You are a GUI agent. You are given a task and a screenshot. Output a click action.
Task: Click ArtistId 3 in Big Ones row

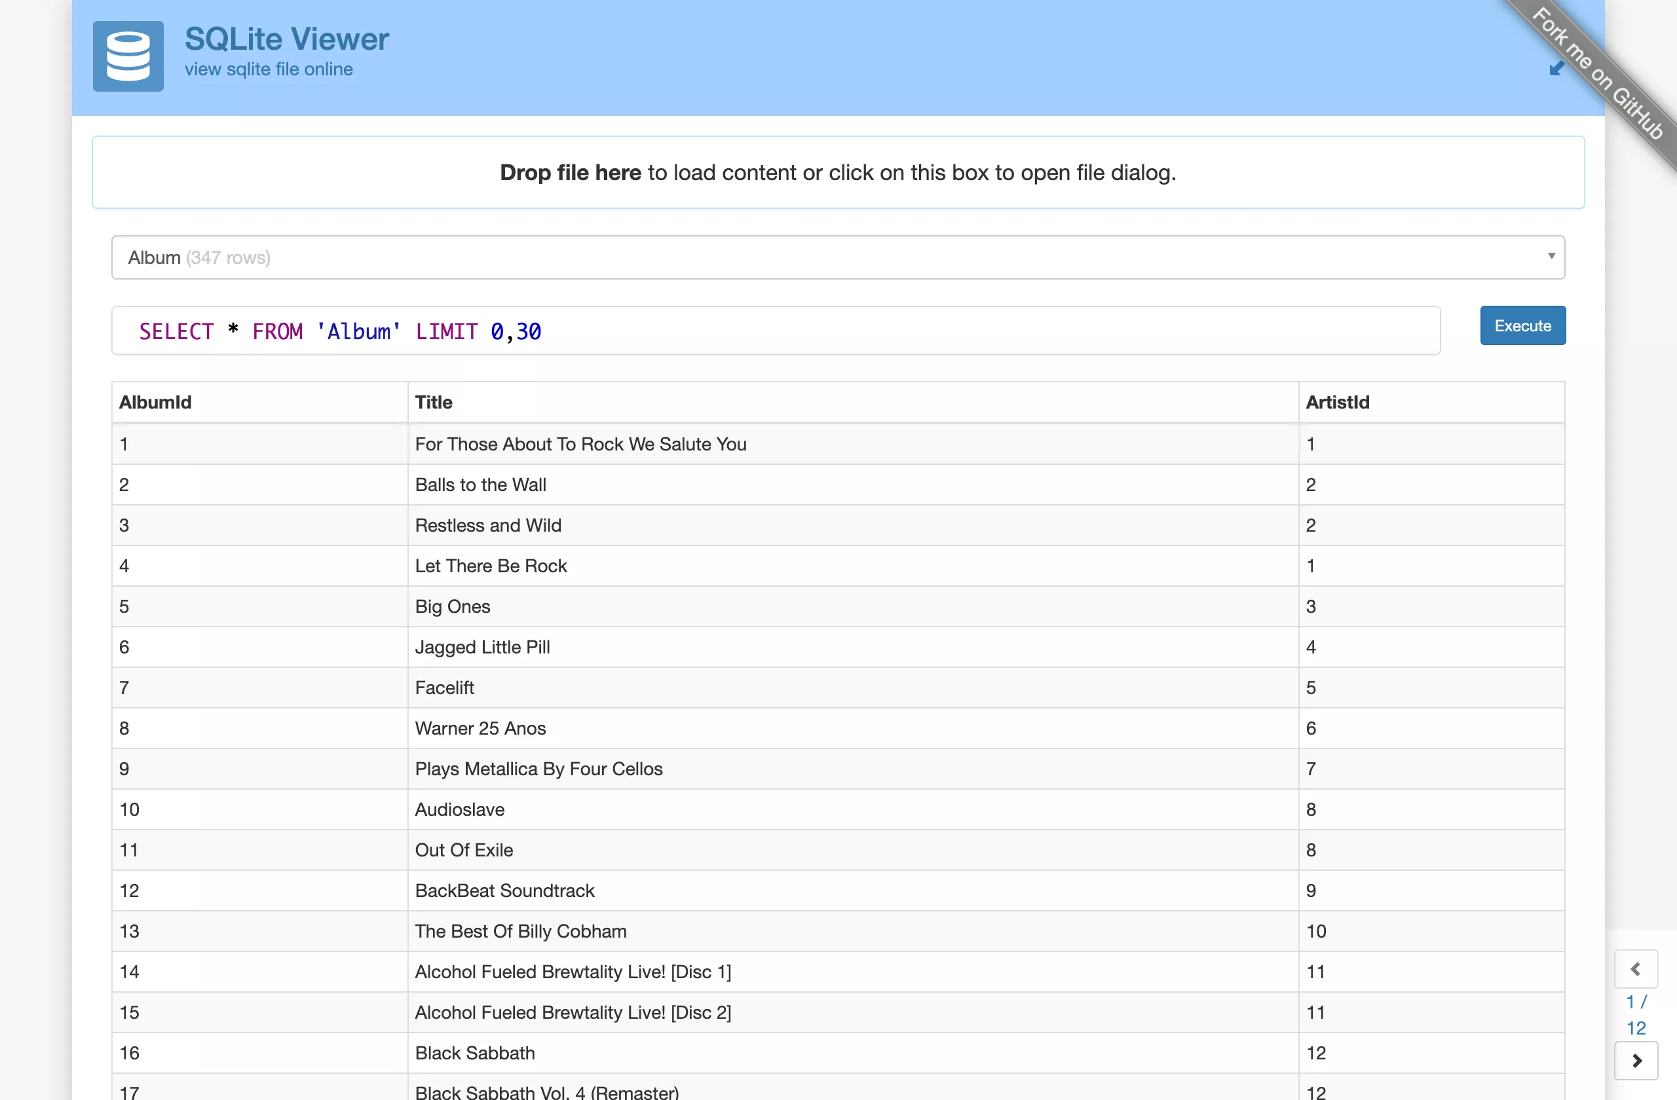[1431, 606]
